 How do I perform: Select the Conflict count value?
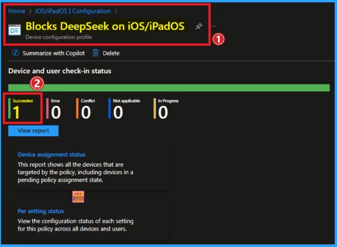(x=86, y=112)
